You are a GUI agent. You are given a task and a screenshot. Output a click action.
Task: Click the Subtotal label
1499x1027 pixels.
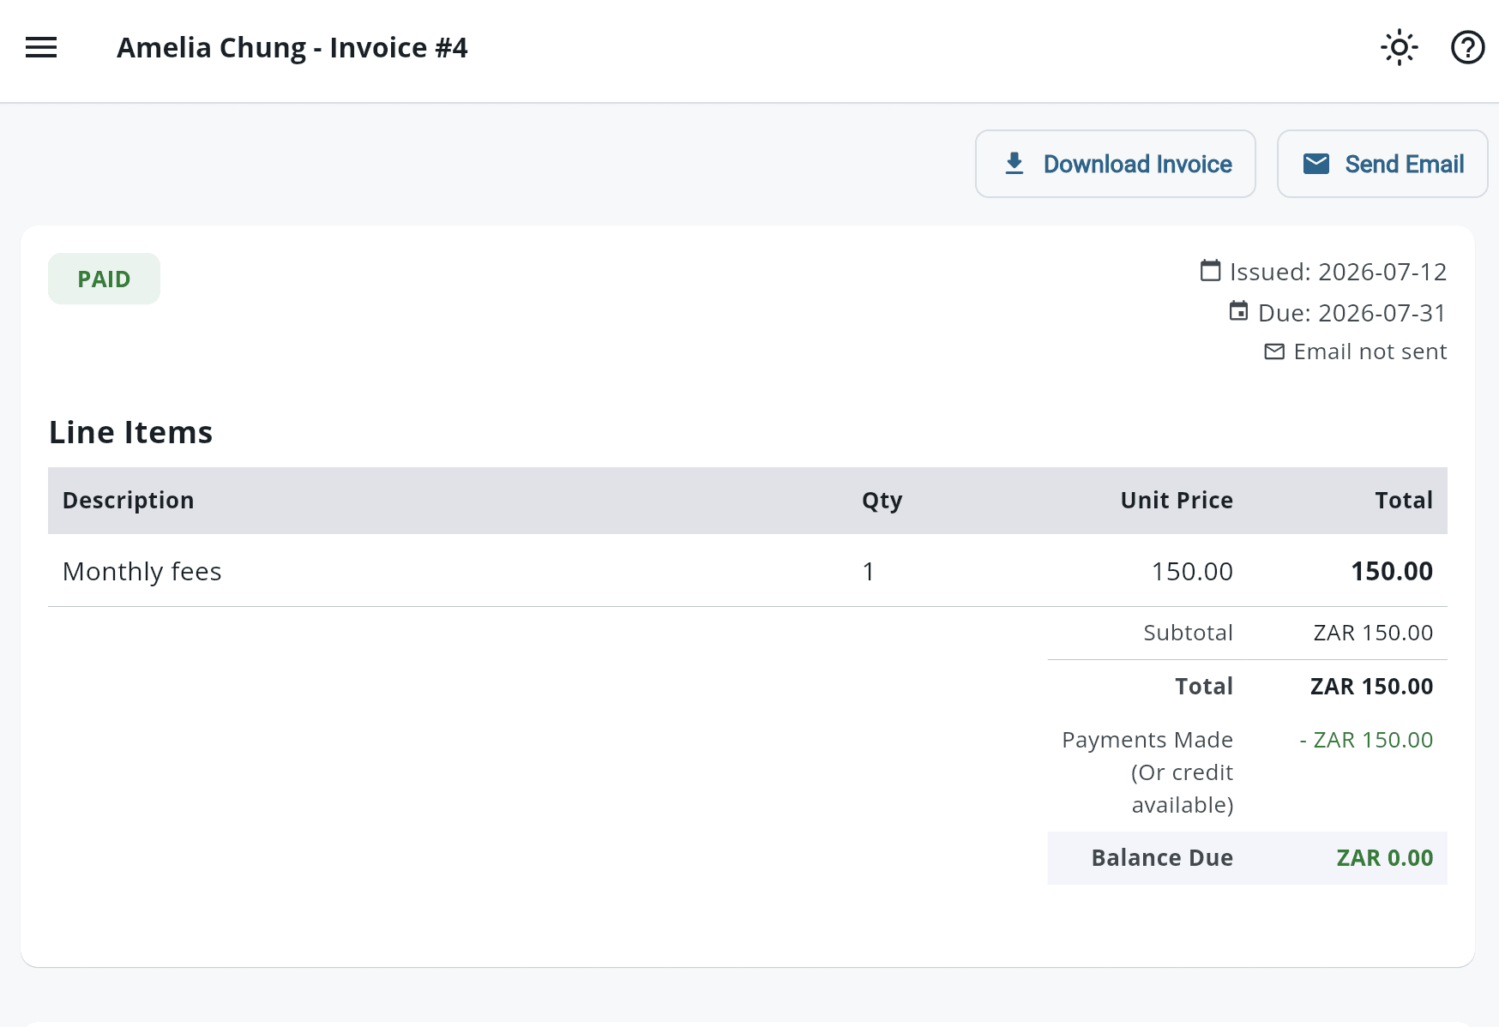point(1188,633)
